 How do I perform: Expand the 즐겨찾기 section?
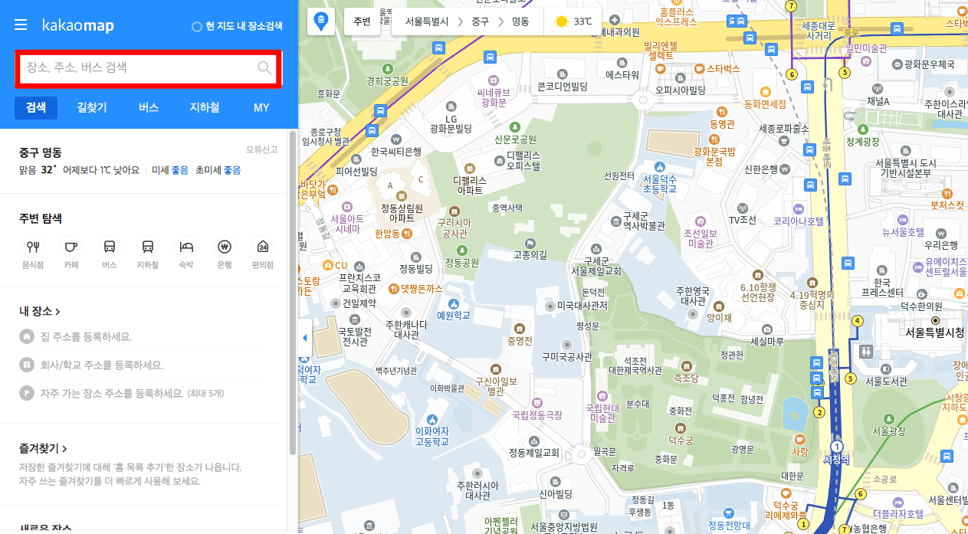point(44,448)
